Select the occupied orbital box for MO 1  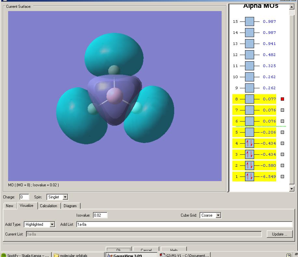pyautogui.click(x=249, y=177)
